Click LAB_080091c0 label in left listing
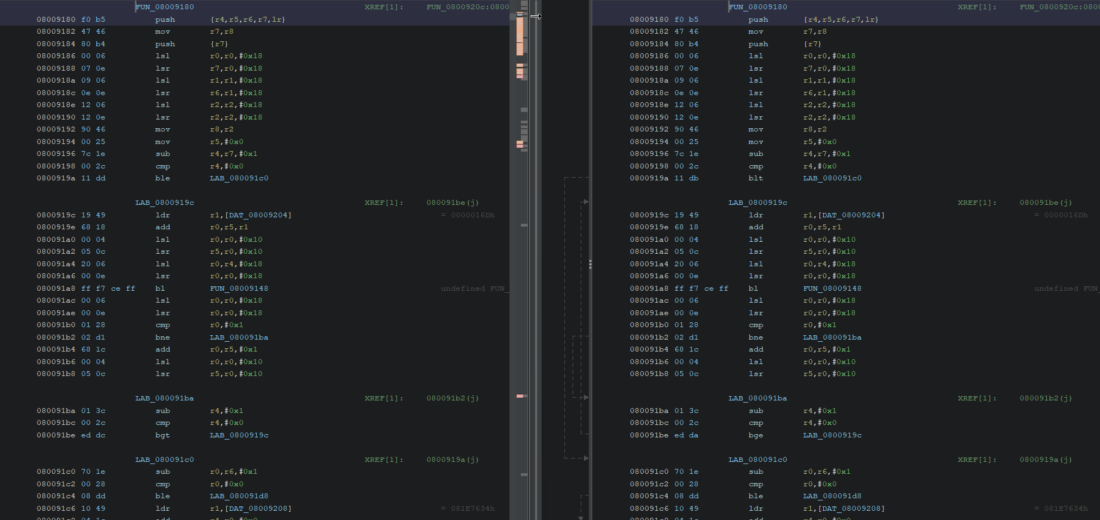 pos(165,460)
